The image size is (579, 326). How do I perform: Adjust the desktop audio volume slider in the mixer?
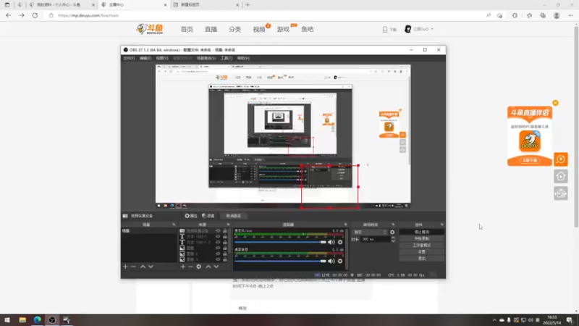click(280, 261)
